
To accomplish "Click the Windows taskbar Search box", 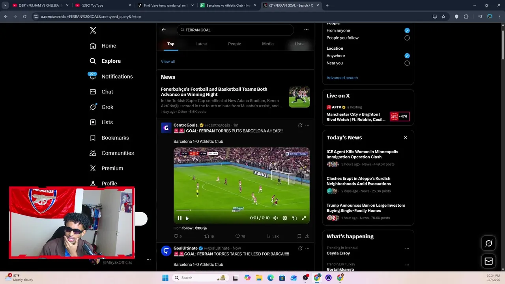I will click(200, 278).
